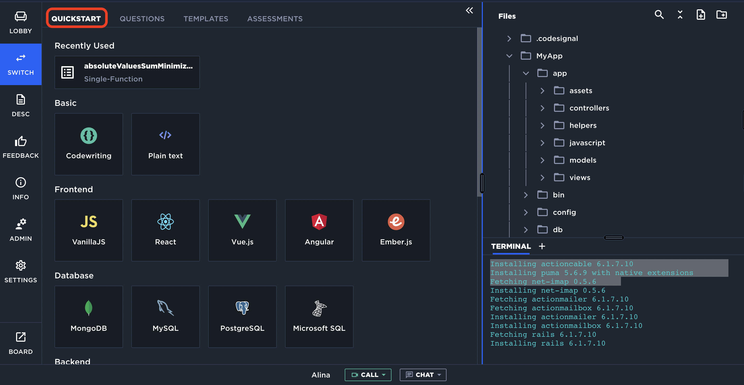Select the Terminal tab

(x=511, y=246)
